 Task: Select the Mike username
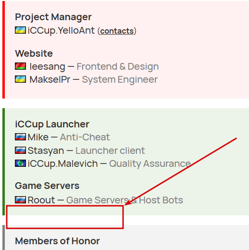pyautogui.click(x=38, y=137)
